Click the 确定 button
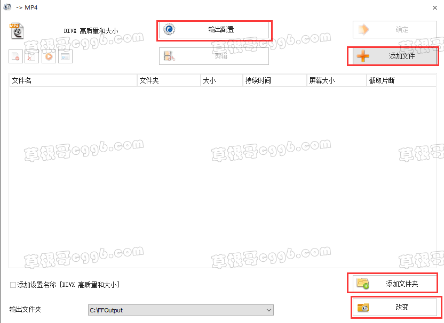The image size is (444, 323). [395, 29]
